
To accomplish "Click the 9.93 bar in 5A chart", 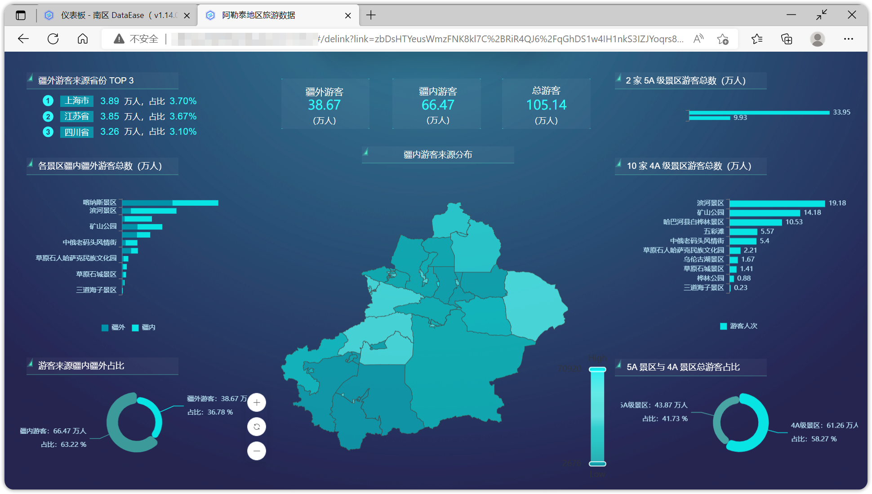I will point(709,118).
